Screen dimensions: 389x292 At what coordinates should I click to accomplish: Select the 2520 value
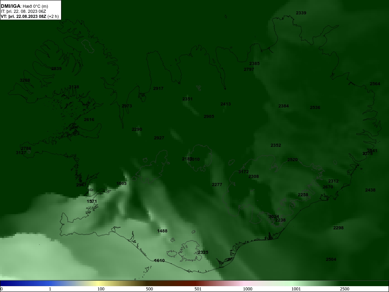click(x=293, y=160)
